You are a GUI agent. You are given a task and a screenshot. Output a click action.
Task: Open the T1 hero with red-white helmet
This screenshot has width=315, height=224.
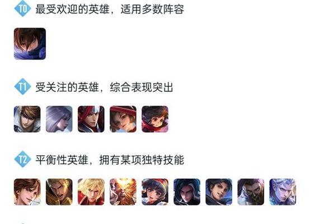point(91,119)
